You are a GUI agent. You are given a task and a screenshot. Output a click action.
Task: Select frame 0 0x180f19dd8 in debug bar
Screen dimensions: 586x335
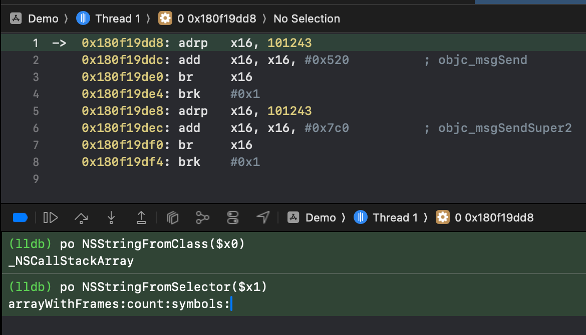484,217
